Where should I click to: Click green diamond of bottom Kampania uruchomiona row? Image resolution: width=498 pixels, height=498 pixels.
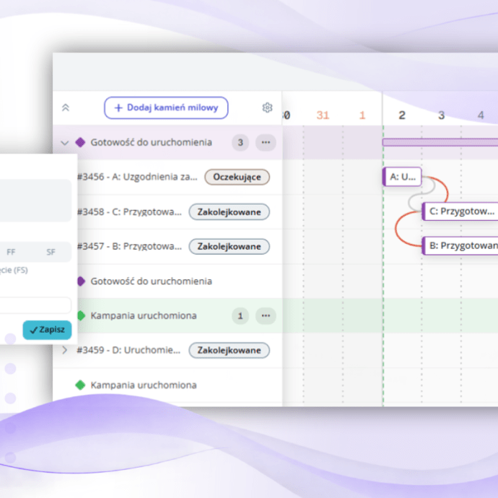click(x=80, y=385)
